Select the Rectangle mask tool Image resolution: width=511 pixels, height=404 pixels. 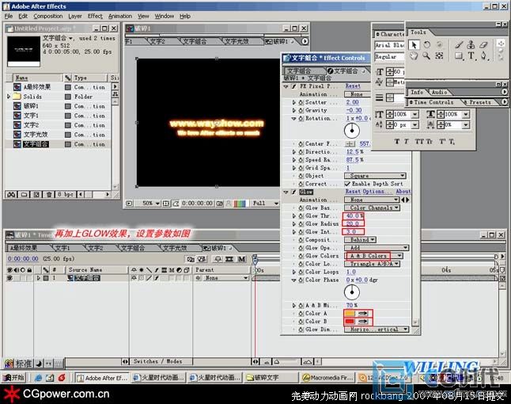click(x=459, y=56)
